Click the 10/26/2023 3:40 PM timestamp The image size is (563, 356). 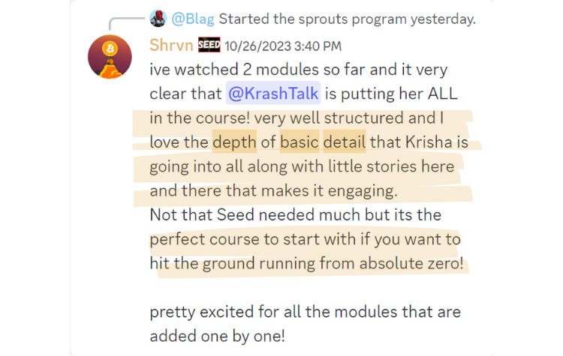pos(283,46)
